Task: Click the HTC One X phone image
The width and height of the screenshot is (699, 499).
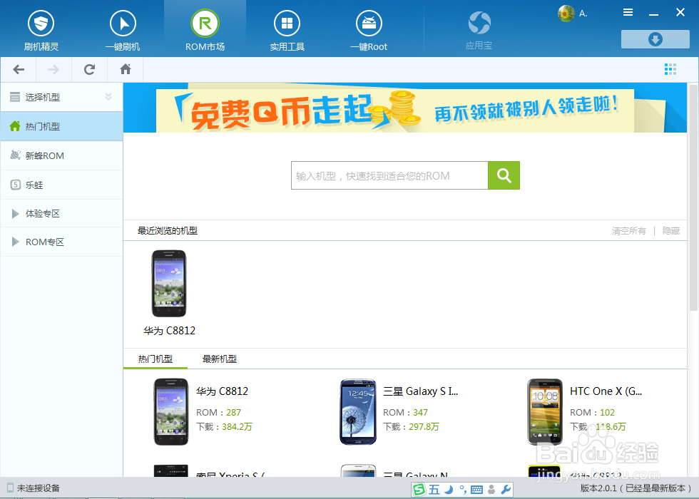Action: 545,412
